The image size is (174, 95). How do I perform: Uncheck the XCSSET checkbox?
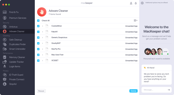[x=38, y=60]
